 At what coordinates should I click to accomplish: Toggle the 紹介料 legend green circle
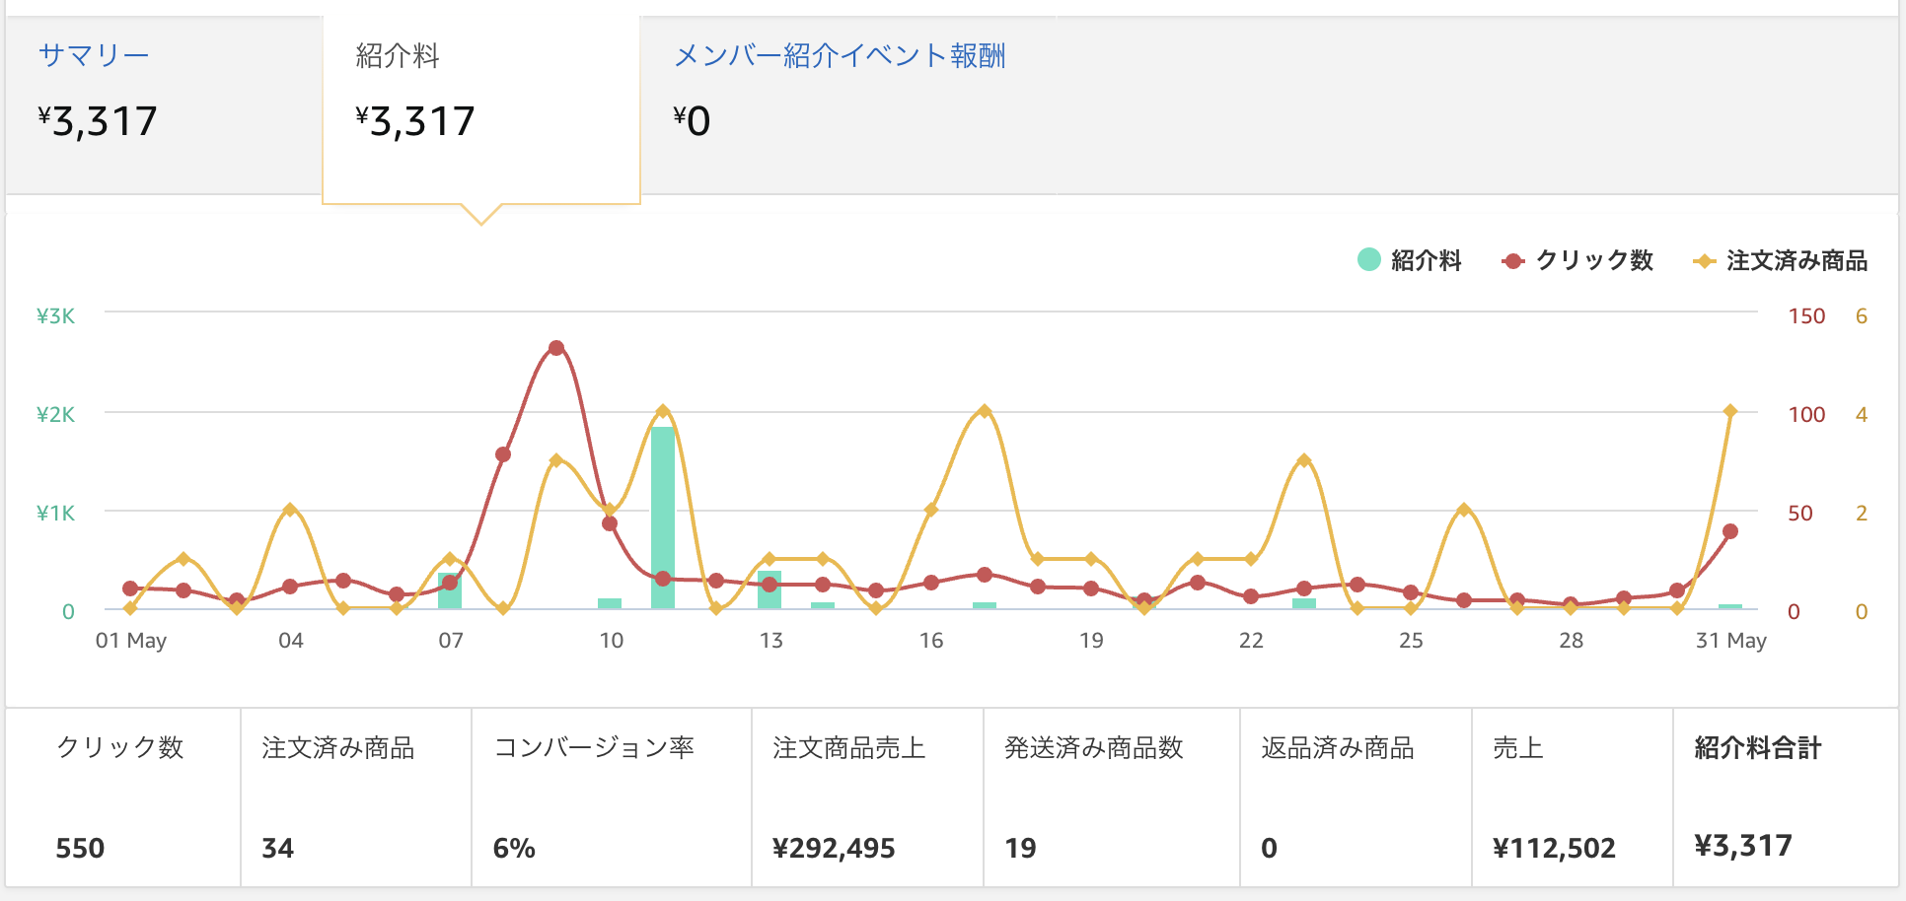click(x=1368, y=259)
